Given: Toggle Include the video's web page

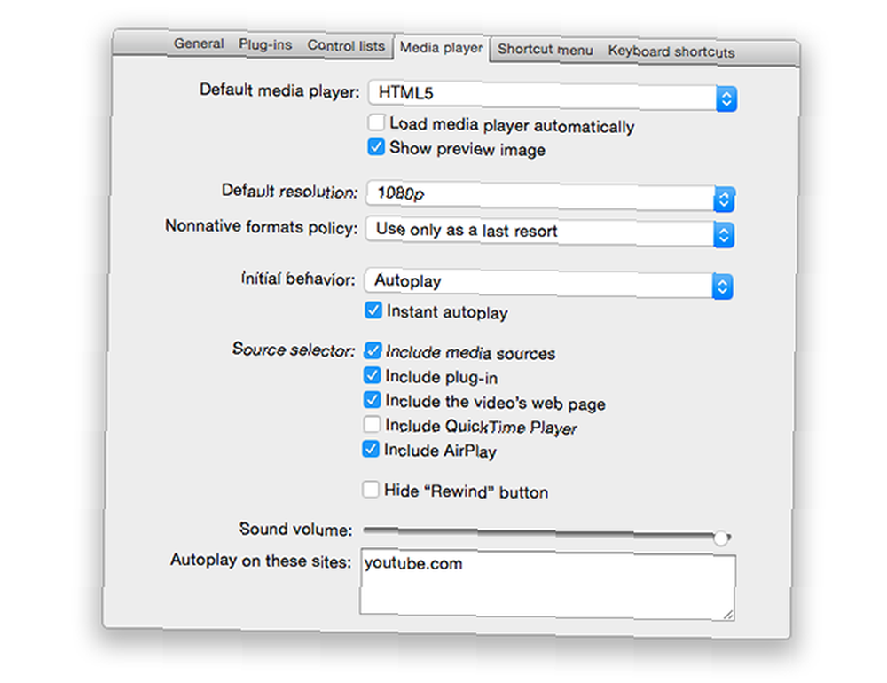Looking at the screenshot, I should click(373, 400).
